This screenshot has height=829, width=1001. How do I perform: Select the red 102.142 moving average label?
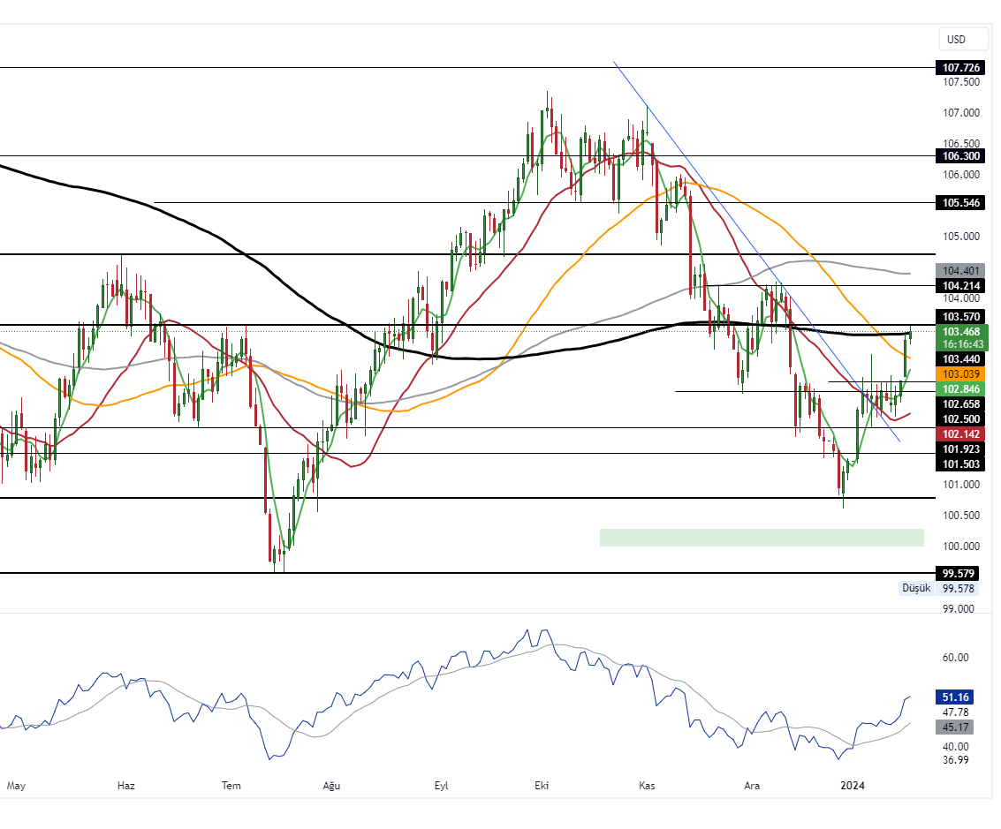tap(961, 434)
